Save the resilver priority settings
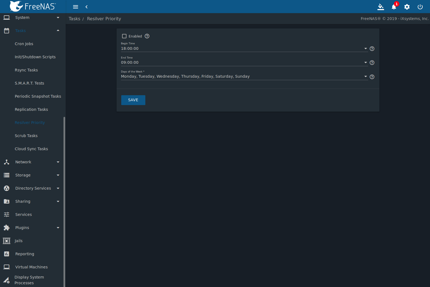The width and height of the screenshot is (430, 287). (133, 100)
